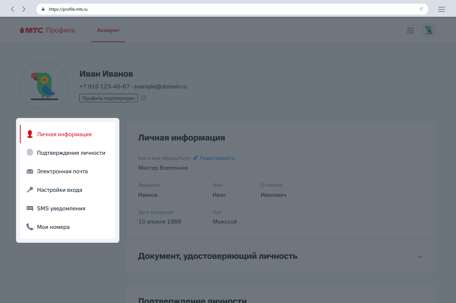This screenshot has width=456, height=303.
Task: Click the Имя field label
Action: coord(217,185)
